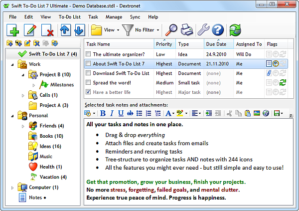The width and height of the screenshot is (299, 211).
Task: Open the text alignment dropdown
Action: [196, 113]
